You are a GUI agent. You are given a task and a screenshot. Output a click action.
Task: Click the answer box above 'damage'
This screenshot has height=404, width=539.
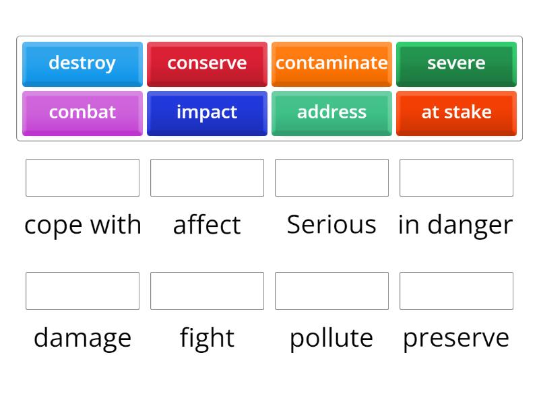82,291
